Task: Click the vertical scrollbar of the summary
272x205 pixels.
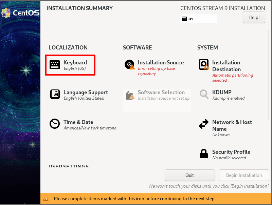Action: (269, 75)
